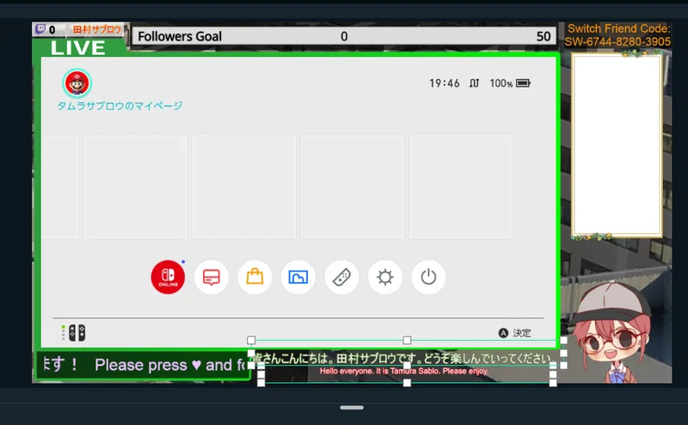Open the Nintendo Switch Online icon
Image resolution: width=688 pixels, height=425 pixels.
(x=168, y=277)
